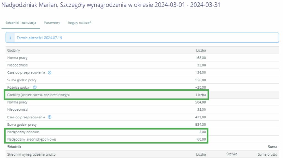
Task: Click the Suma brutto column header
Action: pos(267,154)
